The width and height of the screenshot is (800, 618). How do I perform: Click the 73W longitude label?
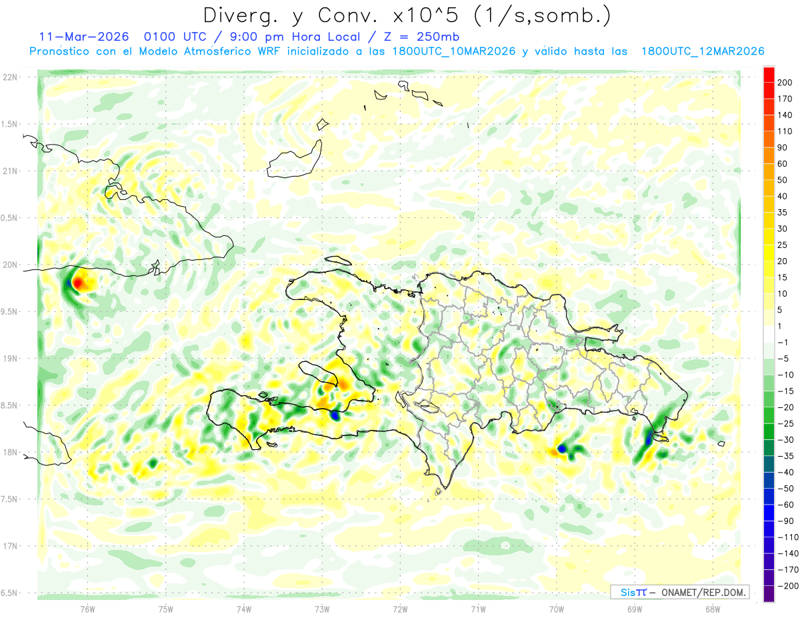click(x=322, y=609)
